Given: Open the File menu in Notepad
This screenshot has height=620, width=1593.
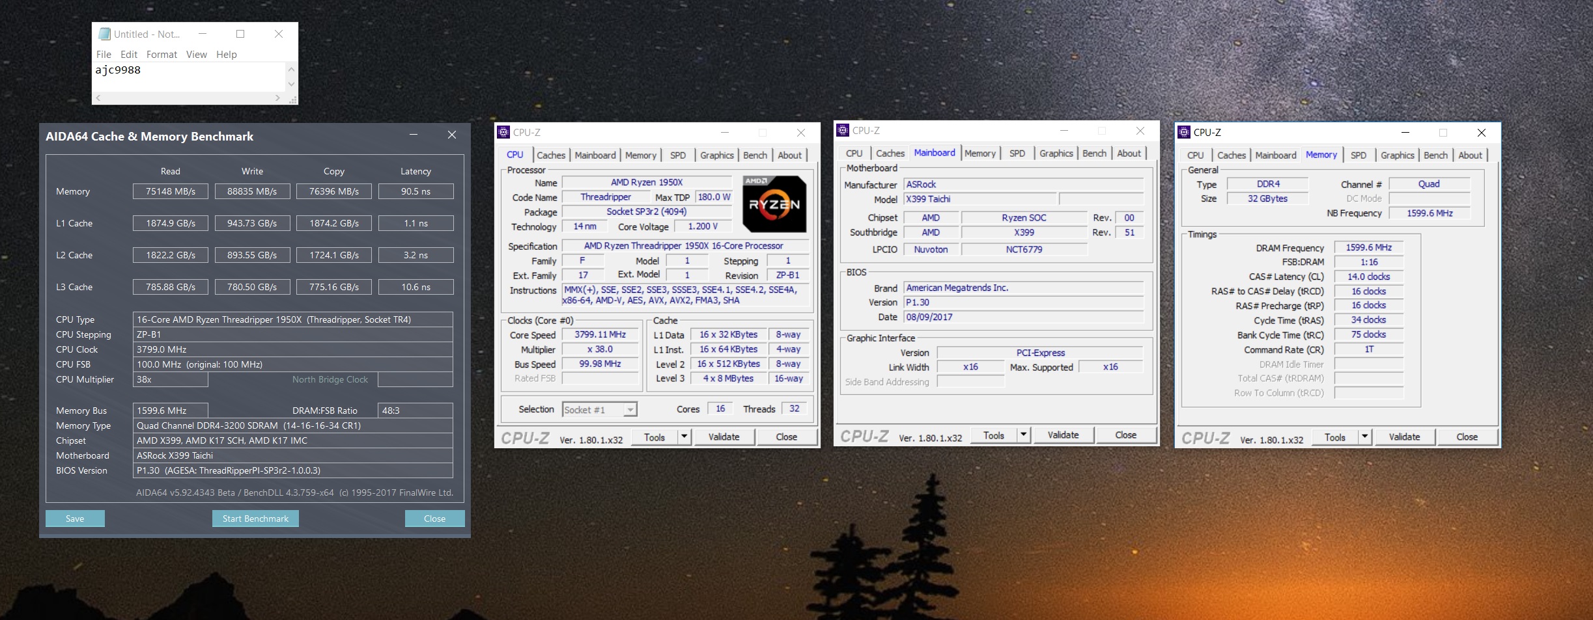Looking at the screenshot, I should [104, 55].
